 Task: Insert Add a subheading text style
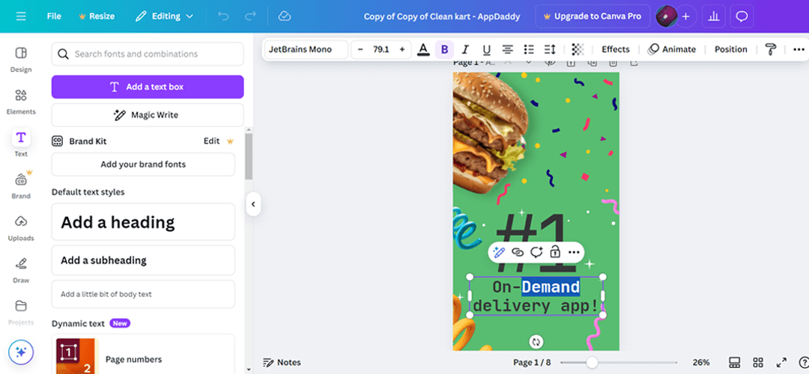point(143,260)
